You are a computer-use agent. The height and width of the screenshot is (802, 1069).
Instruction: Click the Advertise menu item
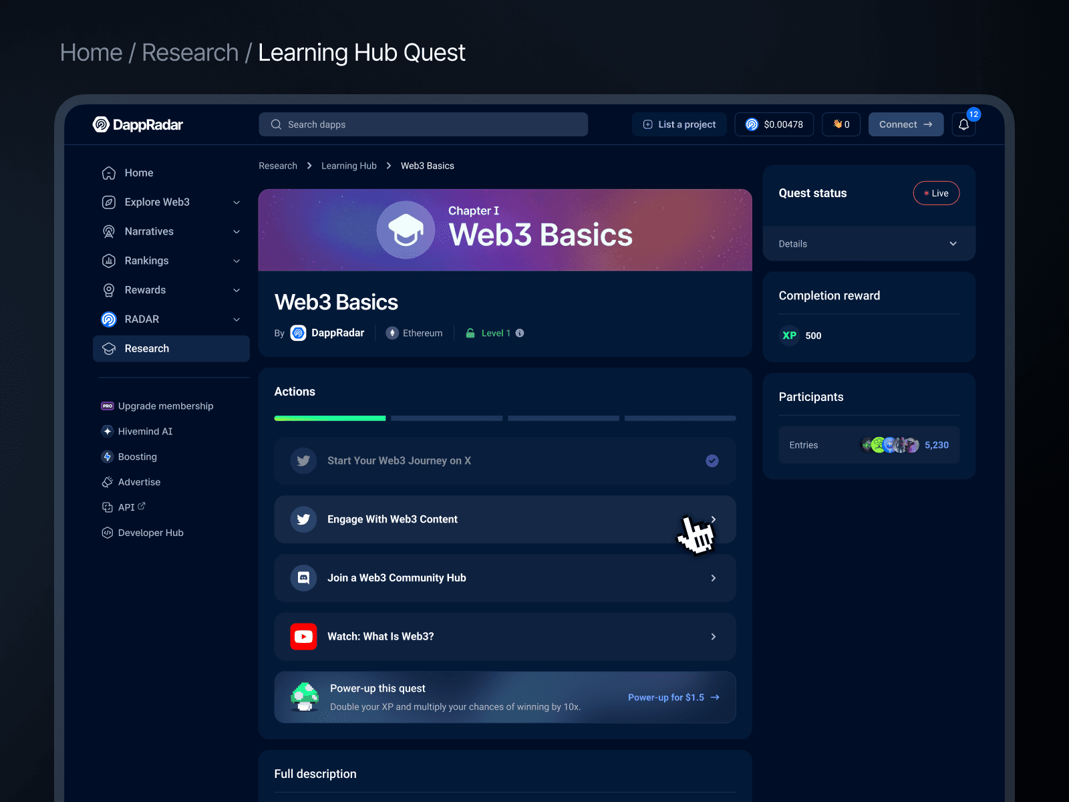[131, 482]
